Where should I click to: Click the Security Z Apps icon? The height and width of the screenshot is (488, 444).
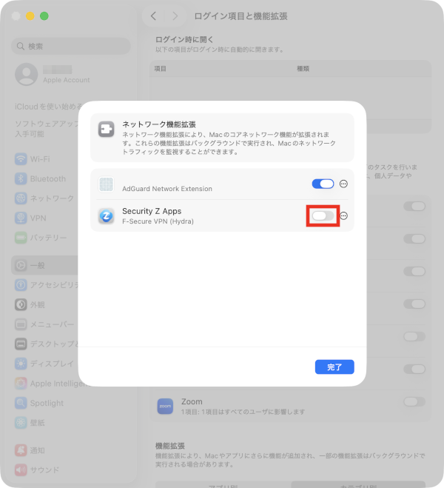pos(106,215)
